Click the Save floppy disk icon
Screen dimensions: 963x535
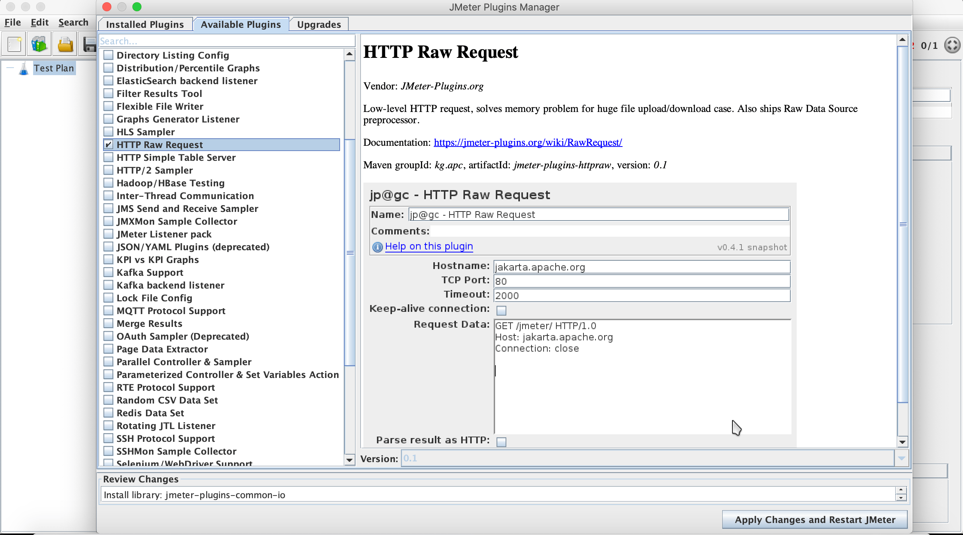pos(90,45)
